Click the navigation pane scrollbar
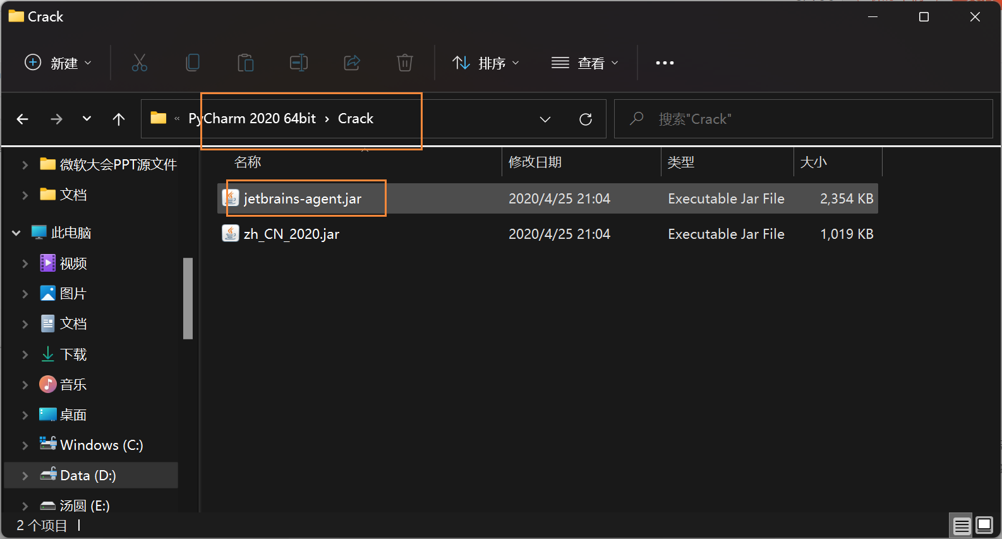This screenshot has height=539, width=1002. (x=188, y=298)
